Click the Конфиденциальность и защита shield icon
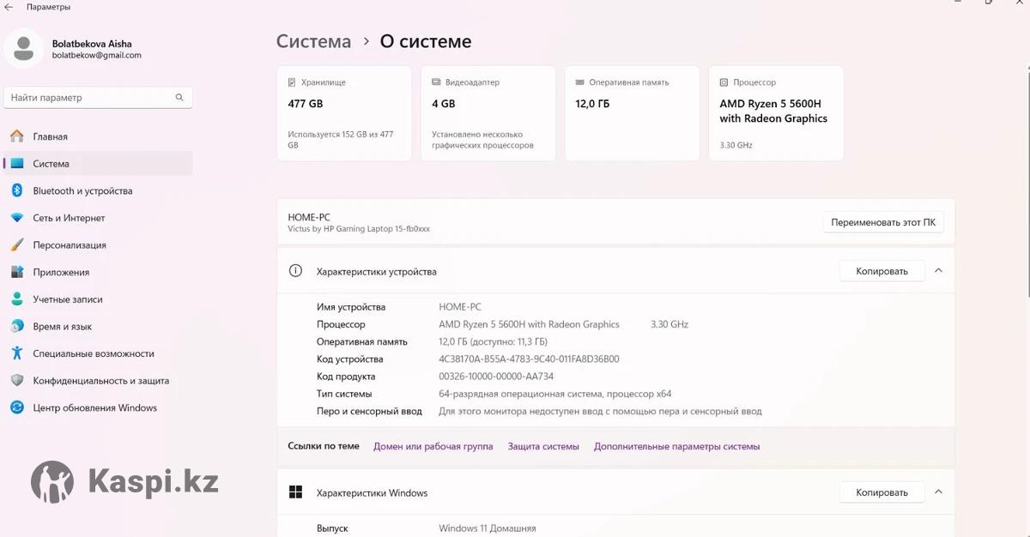This screenshot has width=1030, height=537. pyautogui.click(x=17, y=381)
